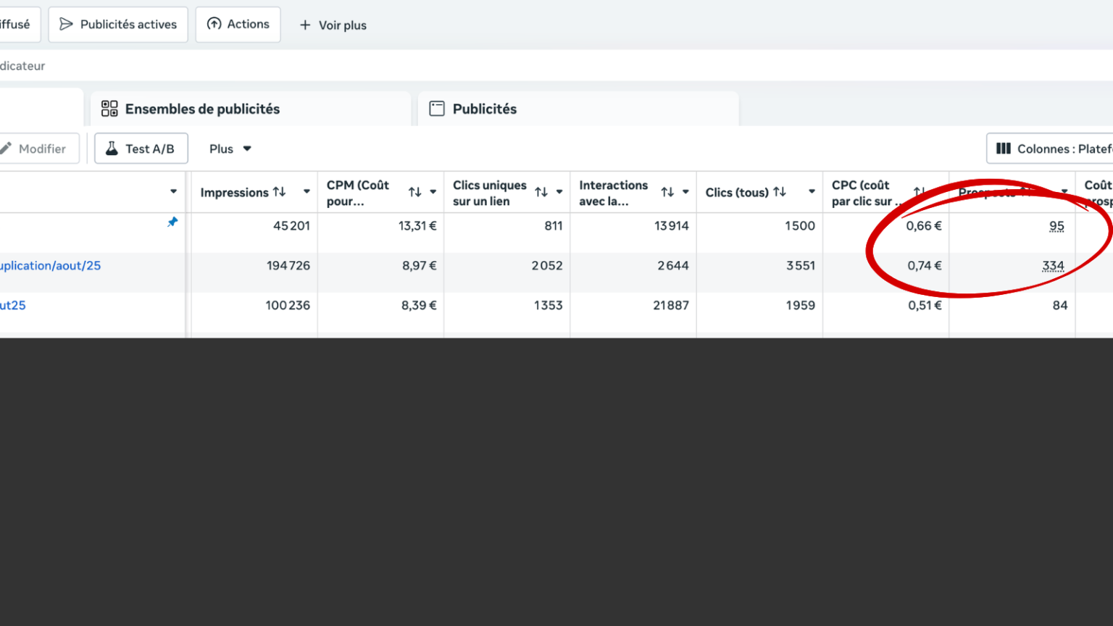
Task: Open the uplication/aout/25 campaign link
Action: tap(50, 266)
